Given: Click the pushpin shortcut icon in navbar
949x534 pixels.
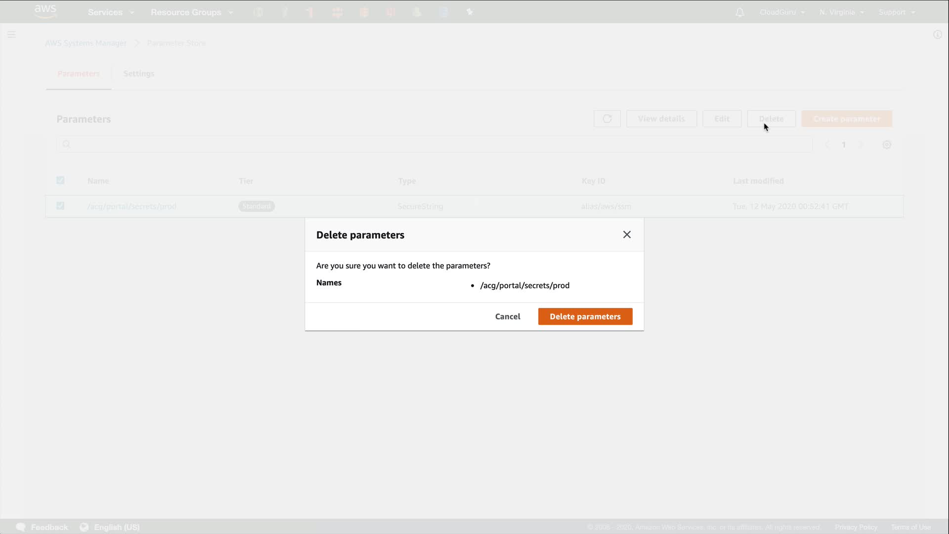Looking at the screenshot, I should (x=470, y=12).
